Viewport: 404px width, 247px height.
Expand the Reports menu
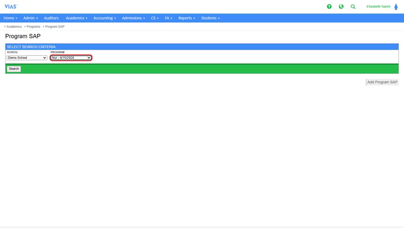click(187, 18)
